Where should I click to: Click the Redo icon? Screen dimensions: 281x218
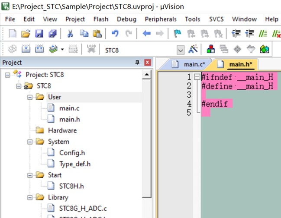[x=129, y=33]
